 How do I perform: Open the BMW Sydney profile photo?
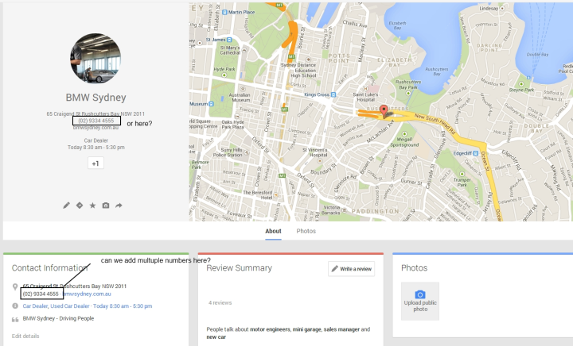95,58
